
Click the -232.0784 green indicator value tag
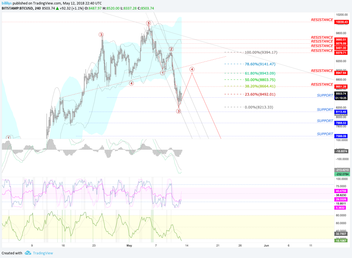click(x=342, y=174)
